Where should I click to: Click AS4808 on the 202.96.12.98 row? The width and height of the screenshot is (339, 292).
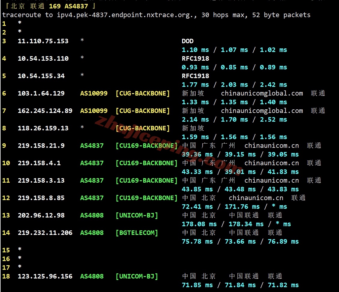click(92, 215)
